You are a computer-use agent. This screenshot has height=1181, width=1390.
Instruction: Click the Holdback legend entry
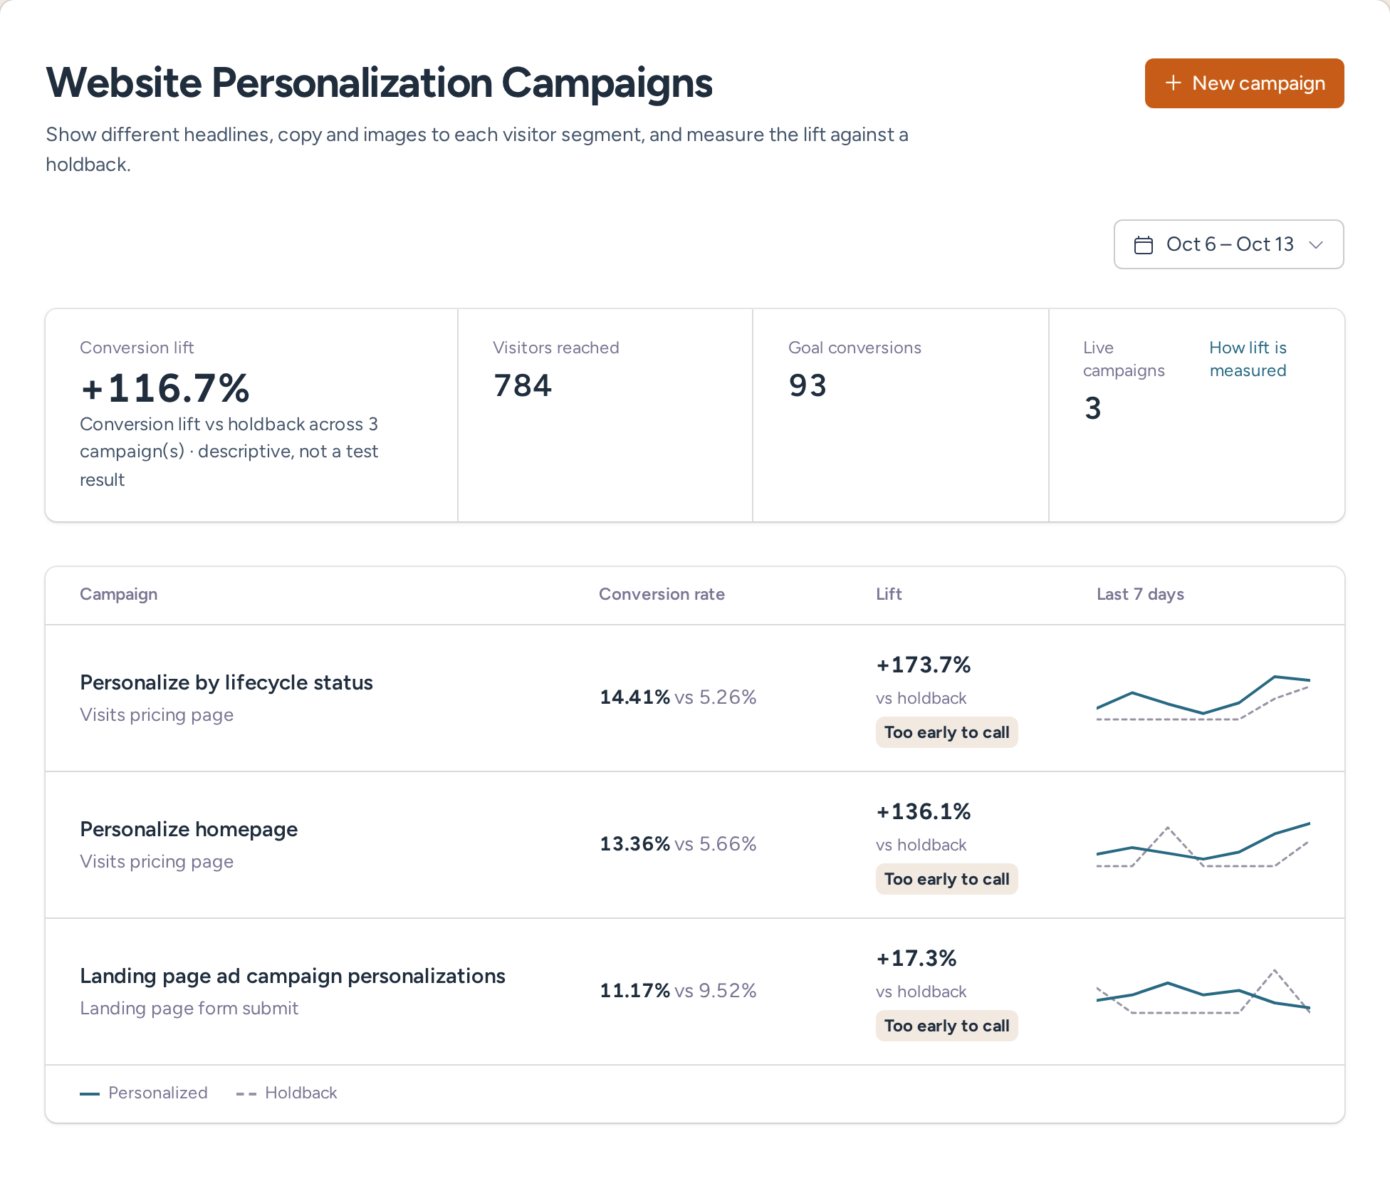pos(286,1093)
